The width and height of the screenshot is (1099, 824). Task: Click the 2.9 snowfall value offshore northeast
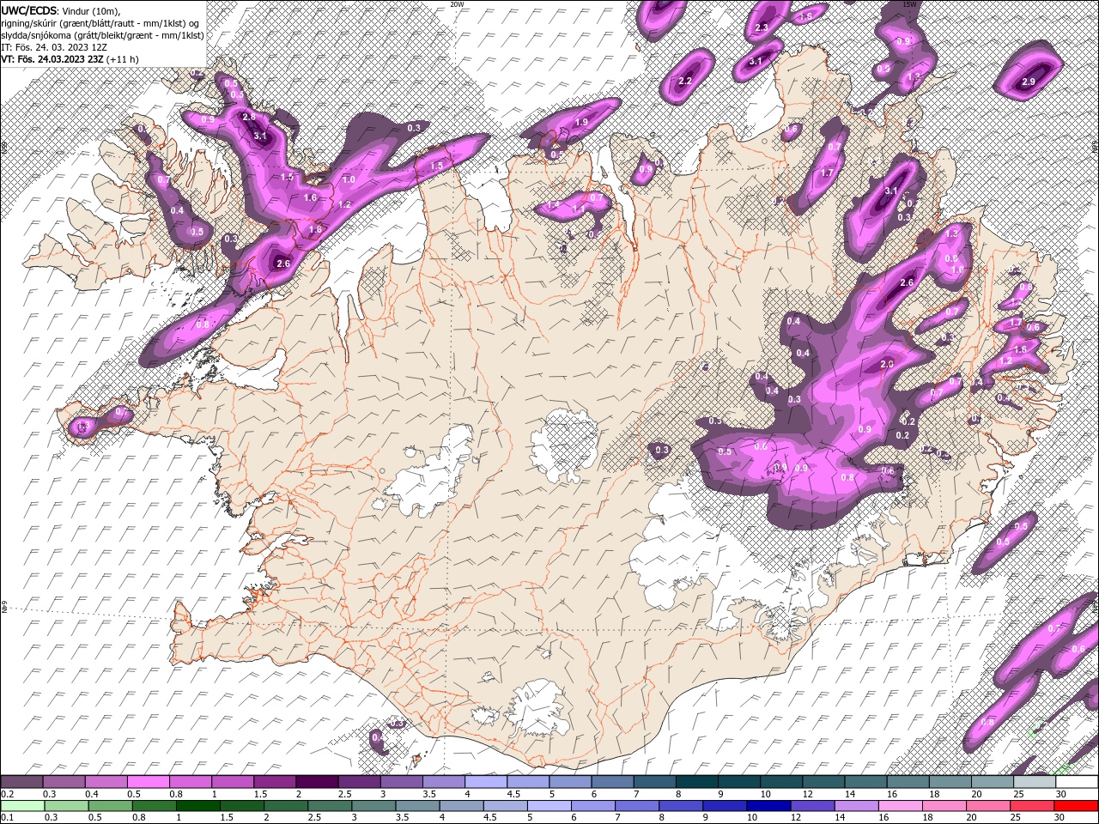1029,82
